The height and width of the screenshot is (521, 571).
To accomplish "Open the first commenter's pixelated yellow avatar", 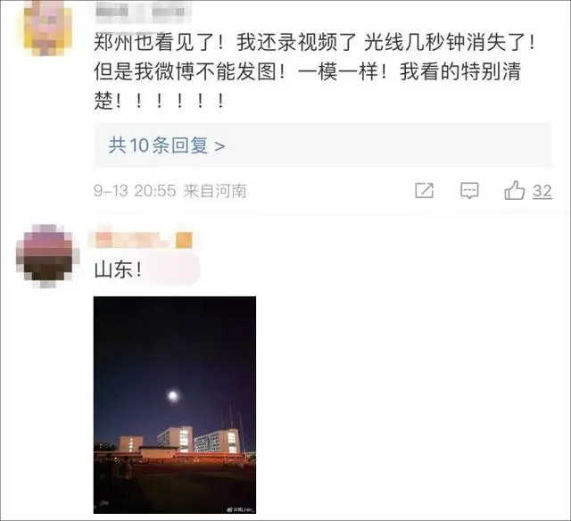I will pos(47,28).
